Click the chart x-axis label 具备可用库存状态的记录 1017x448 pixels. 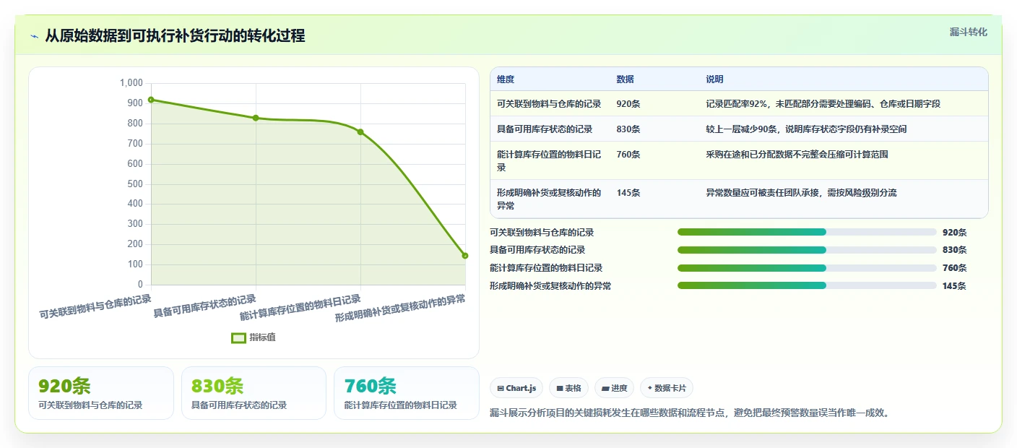(x=204, y=306)
